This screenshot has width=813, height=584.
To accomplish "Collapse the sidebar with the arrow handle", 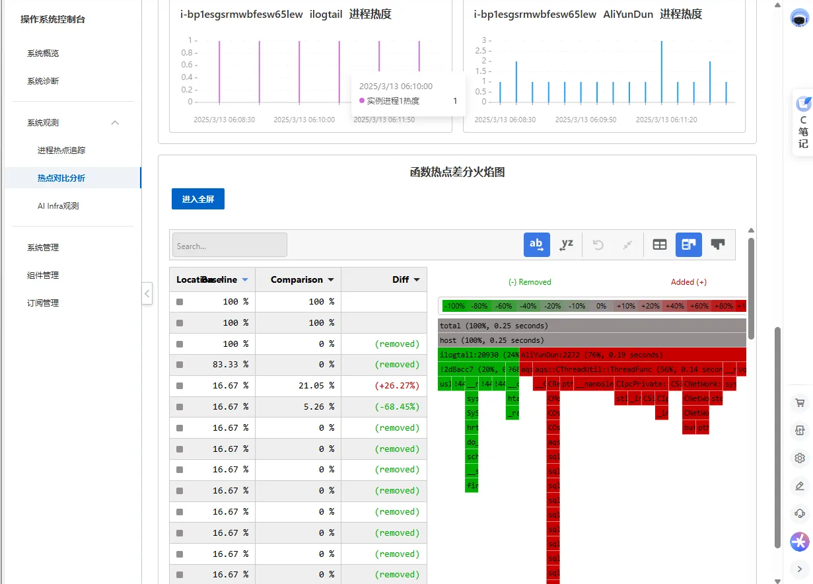I will pyautogui.click(x=147, y=293).
